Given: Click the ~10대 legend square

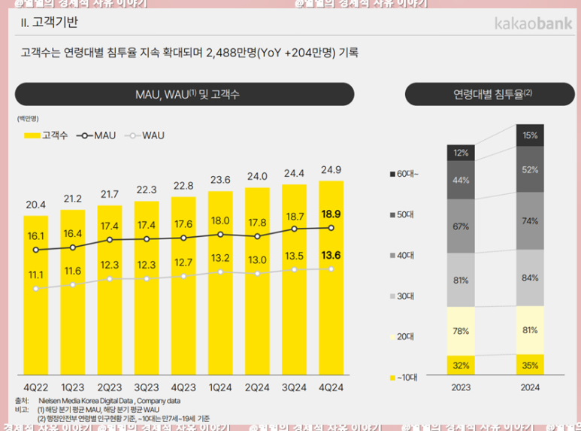Looking at the screenshot, I should (392, 378).
